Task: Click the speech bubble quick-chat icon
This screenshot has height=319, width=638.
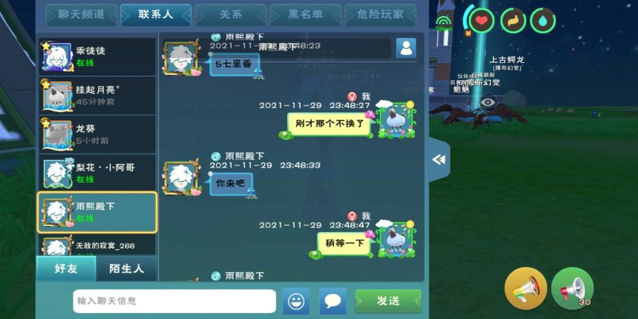Action: pyautogui.click(x=333, y=301)
